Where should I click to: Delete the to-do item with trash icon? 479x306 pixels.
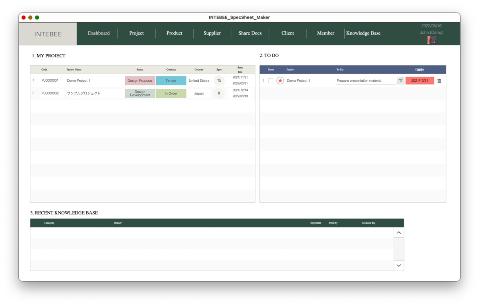[x=439, y=81]
